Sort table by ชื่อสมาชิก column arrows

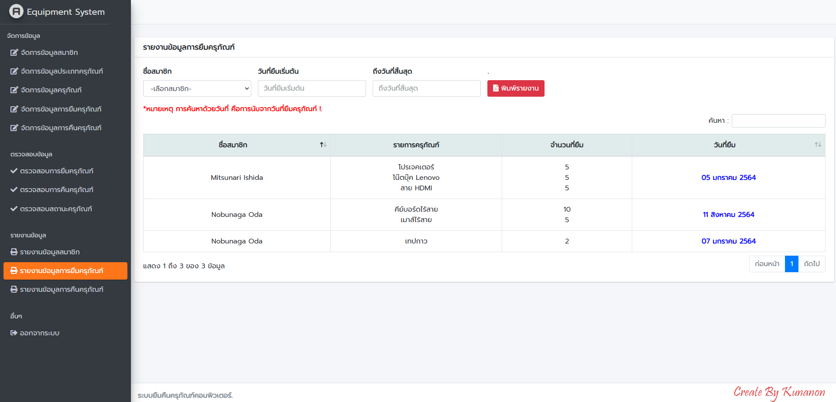[323, 145]
